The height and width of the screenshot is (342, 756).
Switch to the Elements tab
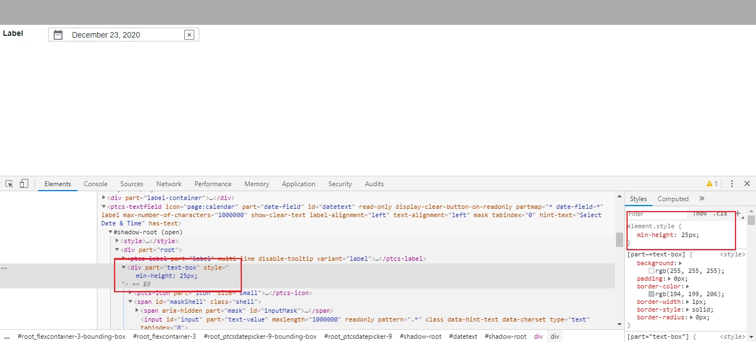(58, 184)
